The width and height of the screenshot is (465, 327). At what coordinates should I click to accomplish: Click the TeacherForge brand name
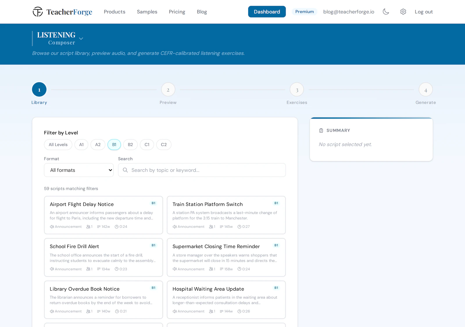coord(69,12)
